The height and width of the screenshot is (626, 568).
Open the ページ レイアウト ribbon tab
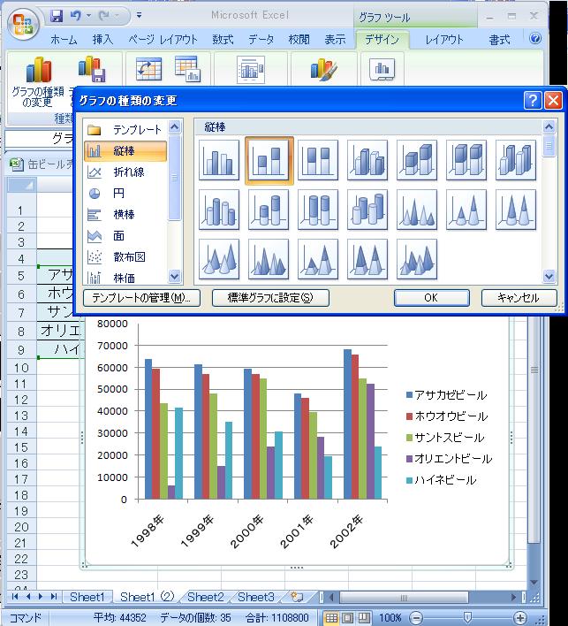(163, 39)
